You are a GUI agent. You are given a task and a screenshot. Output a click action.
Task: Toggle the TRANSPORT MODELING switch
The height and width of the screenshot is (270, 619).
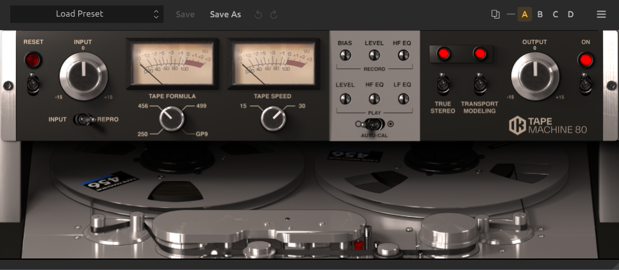pyautogui.click(x=479, y=83)
